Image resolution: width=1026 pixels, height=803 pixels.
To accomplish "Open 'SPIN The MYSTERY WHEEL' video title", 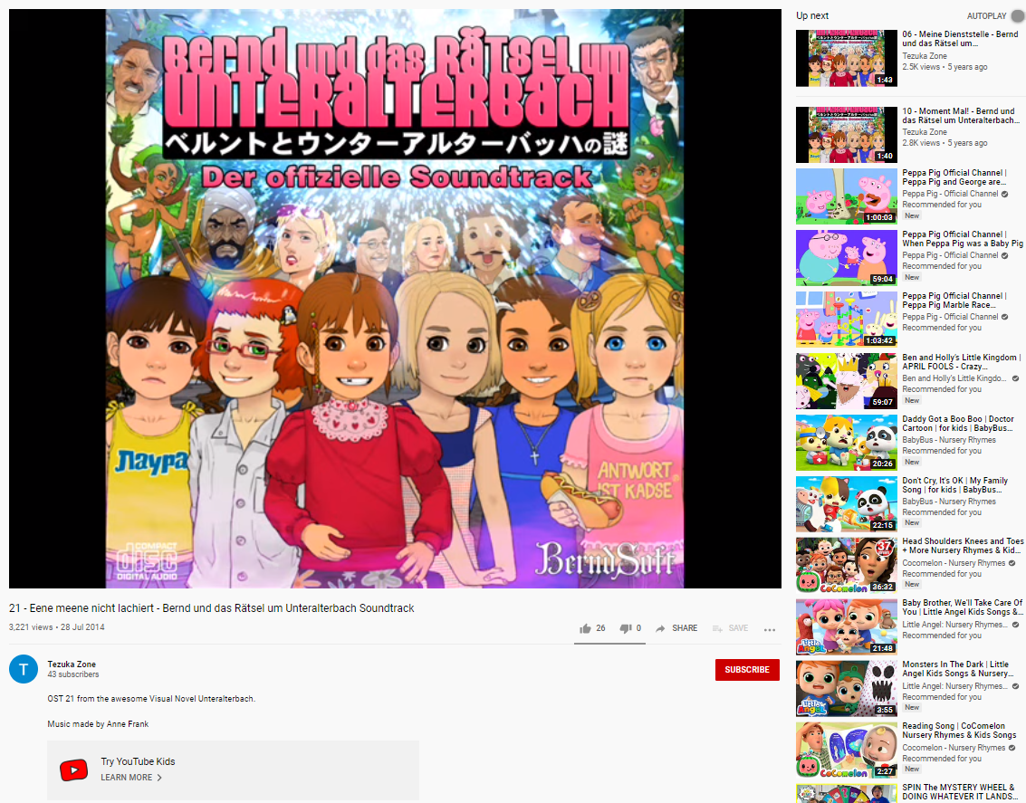I will (x=959, y=792).
